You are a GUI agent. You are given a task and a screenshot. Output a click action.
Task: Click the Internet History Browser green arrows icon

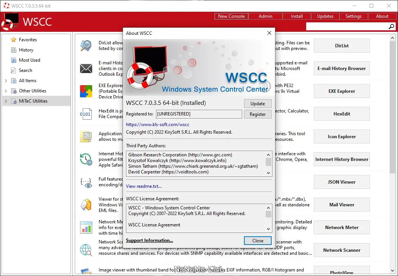tap(86, 159)
